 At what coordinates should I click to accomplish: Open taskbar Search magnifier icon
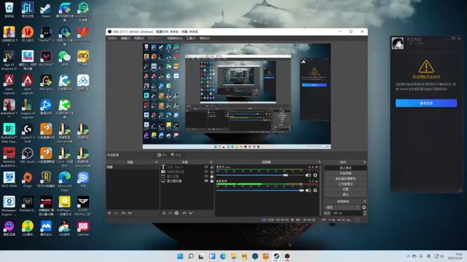click(x=191, y=256)
